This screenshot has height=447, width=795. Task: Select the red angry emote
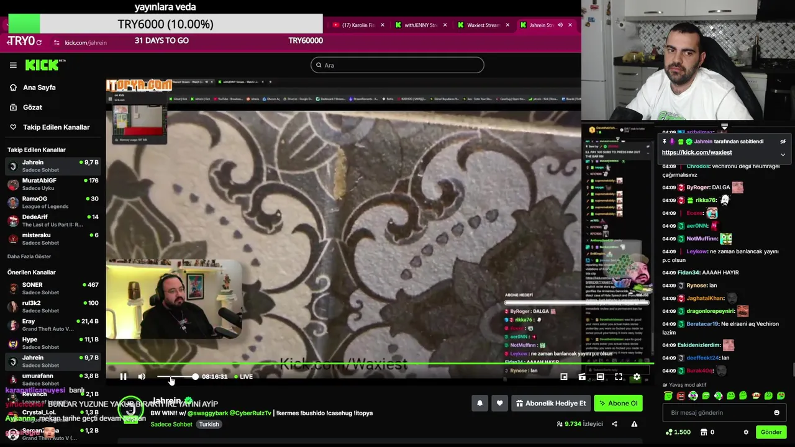(x=681, y=395)
